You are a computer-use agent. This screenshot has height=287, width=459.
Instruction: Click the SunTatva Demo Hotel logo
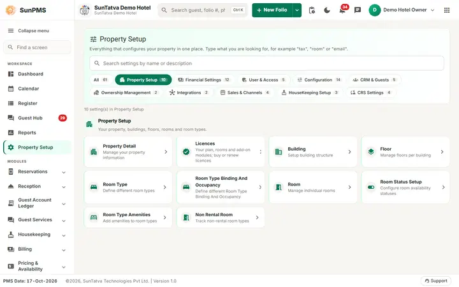click(x=85, y=10)
